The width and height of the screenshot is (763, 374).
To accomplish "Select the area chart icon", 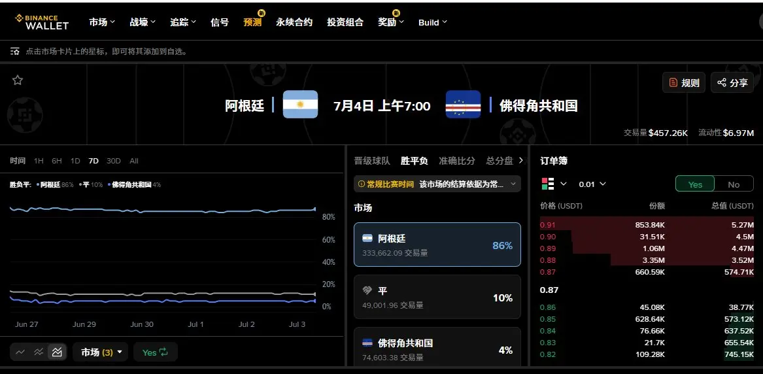I will coord(57,352).
